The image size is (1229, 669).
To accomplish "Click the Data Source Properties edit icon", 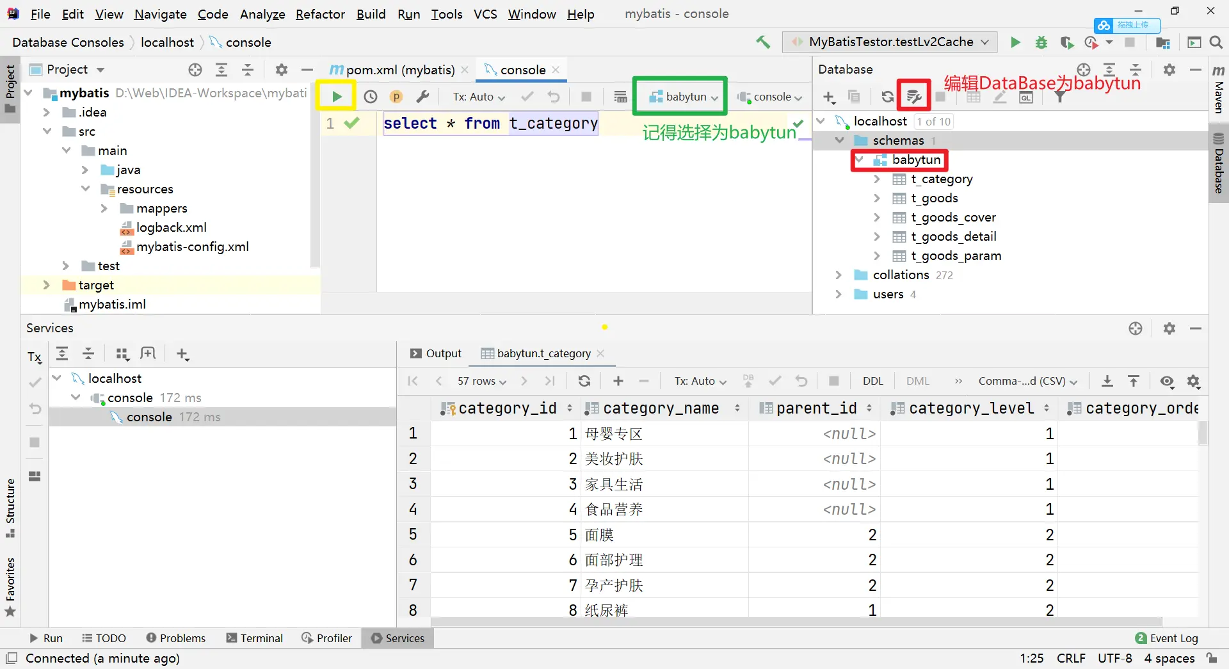I will click(913, 97).
